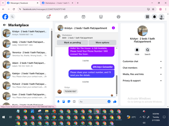Close the Marketplace browser tab
This screenshot has width=169, height=126.
[72, 3]
